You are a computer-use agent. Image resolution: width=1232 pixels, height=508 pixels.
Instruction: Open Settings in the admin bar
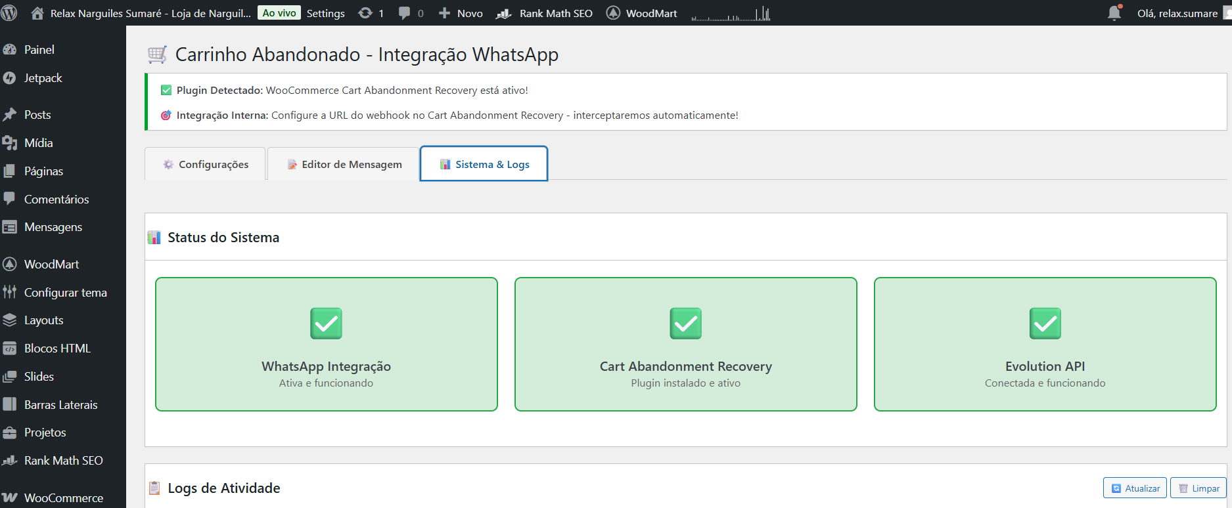[x=325, y=13]
